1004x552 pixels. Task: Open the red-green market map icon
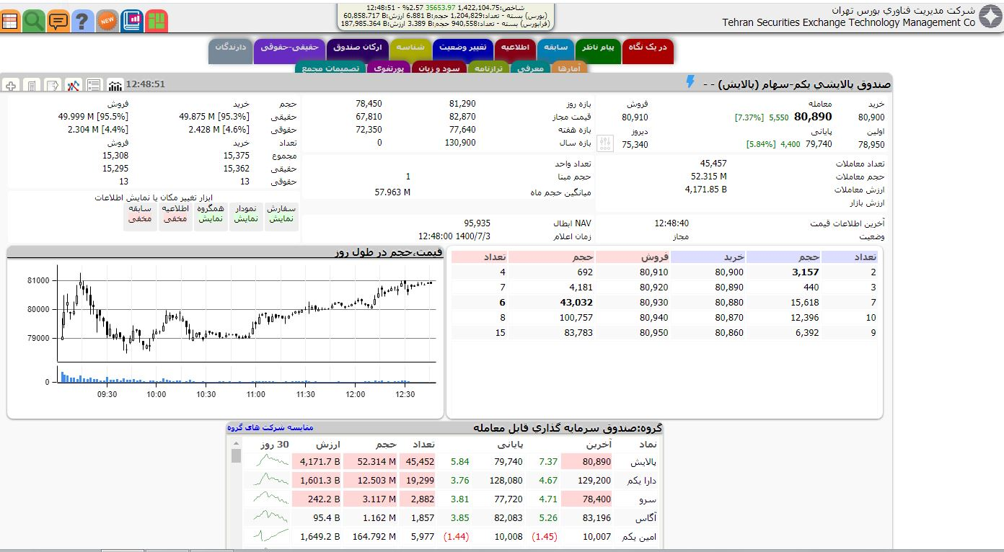[x=156, y=21]
